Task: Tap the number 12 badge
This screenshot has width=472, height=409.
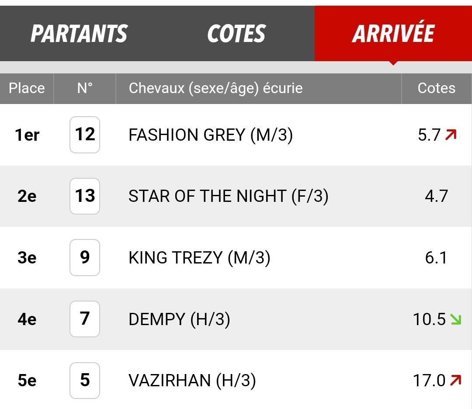Action: [85, 135]
